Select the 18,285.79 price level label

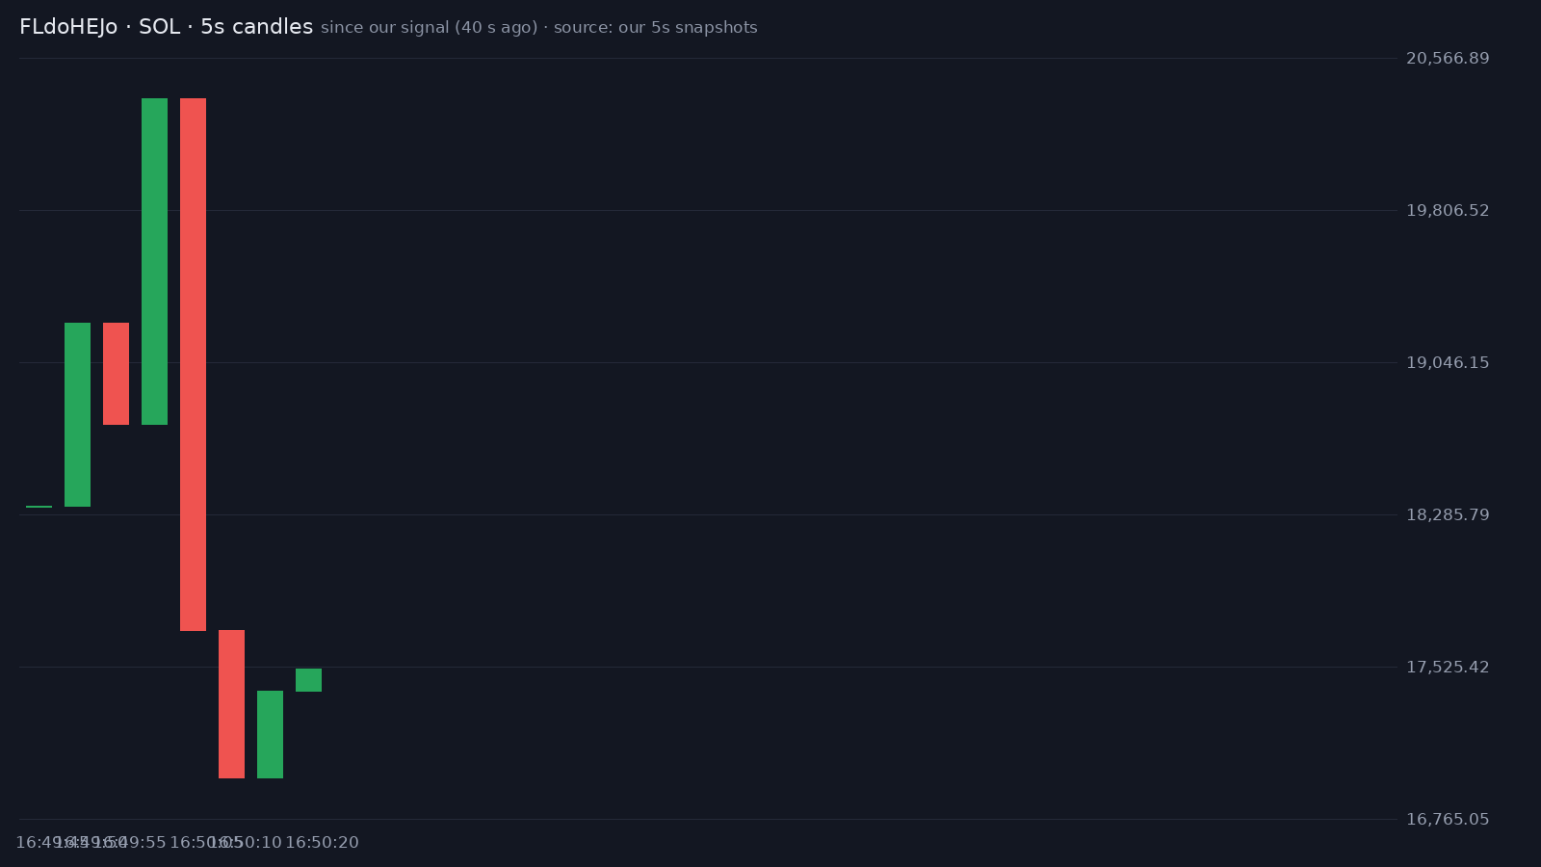tap(1448, 515)
